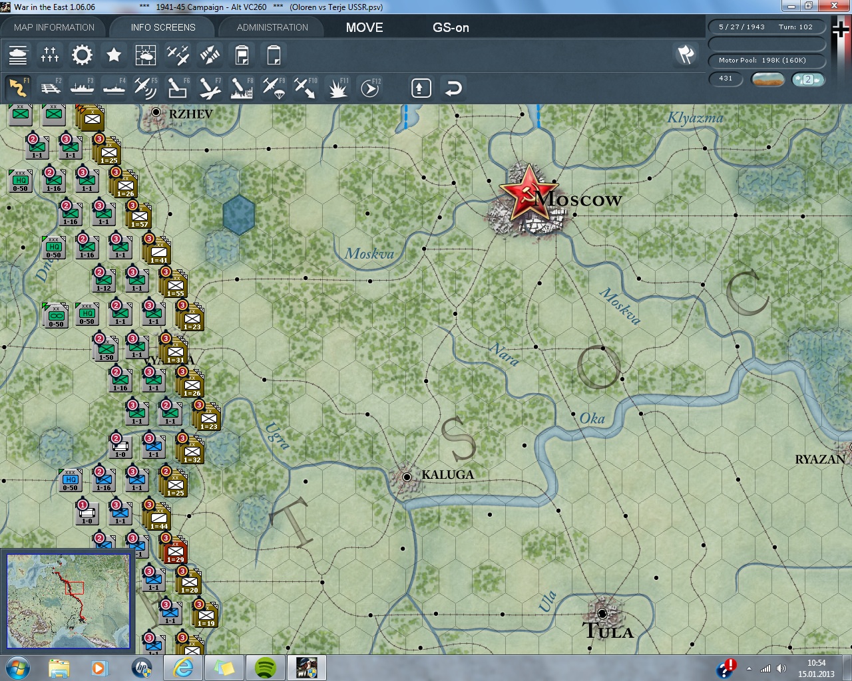Select the F2 Rail transport mode icon
The image size is (852, 681).
[x=50, y=88]
